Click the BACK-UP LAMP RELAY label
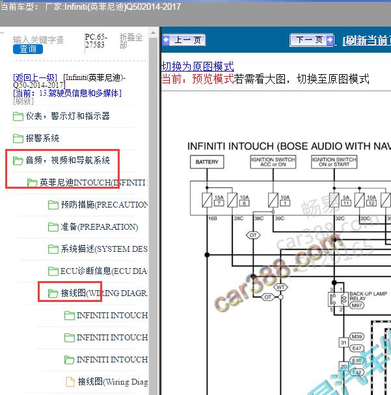Viewport: 391px width, 395px height. (x=368, y=296)
